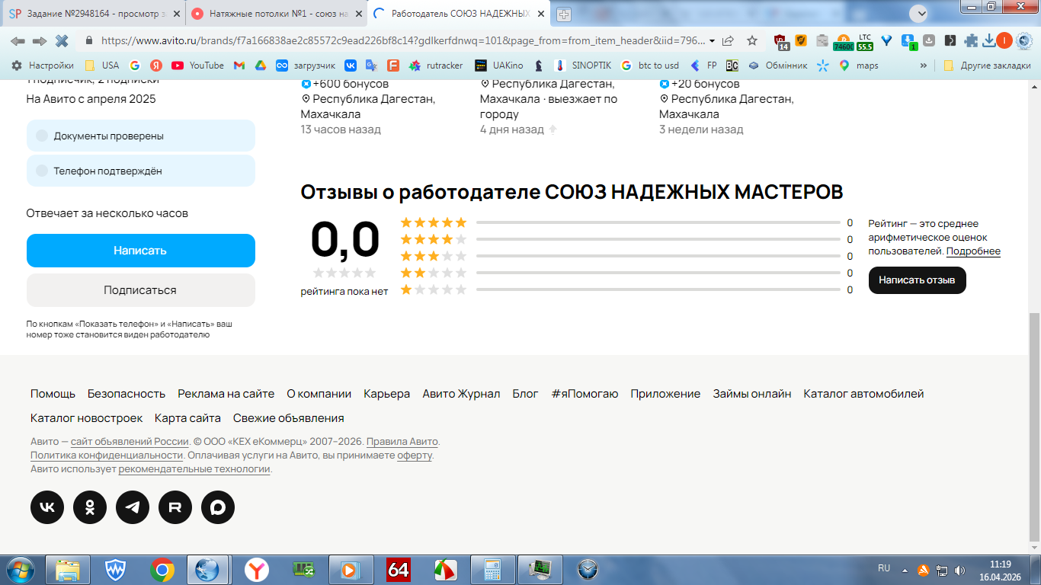This screenshot has width=1041, height=585.
Task: Open the uBlock extension with 14 badge
Action: 780,41
